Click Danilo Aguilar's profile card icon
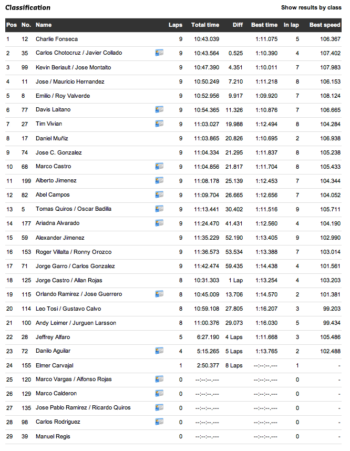Viewport: 350px width, 451px height. pyautogui.click(x=159, y=351)
